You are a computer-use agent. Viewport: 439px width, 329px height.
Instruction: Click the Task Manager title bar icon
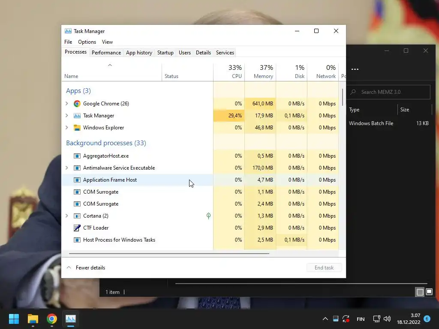(68, 31)
